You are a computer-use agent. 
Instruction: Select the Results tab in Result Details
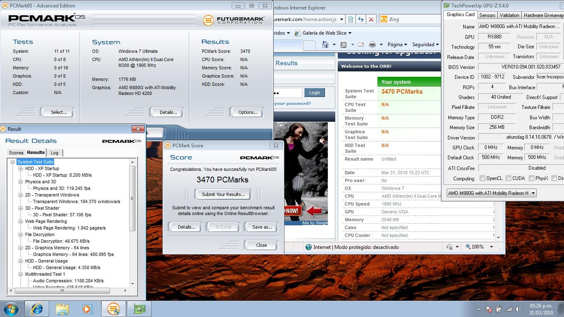pos(36,152)
